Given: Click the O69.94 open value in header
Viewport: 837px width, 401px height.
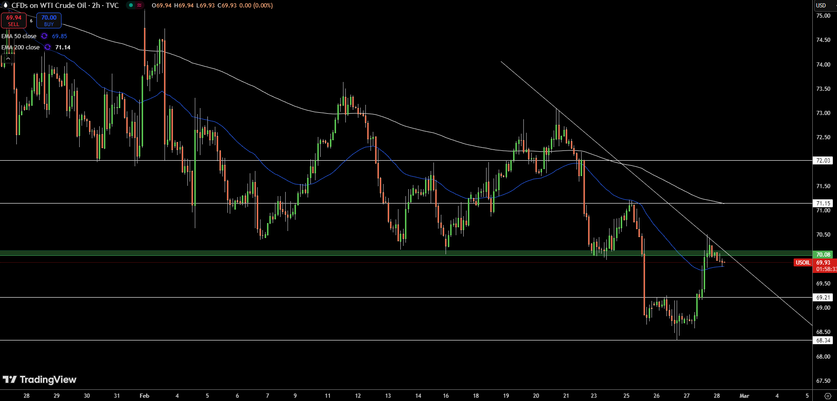Looking at the screenshot, I should (162, 6).
